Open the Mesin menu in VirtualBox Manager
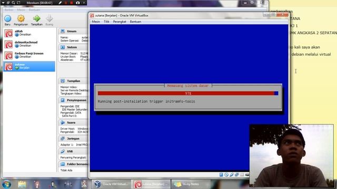The image size is (337, 189). coord(21,10)
